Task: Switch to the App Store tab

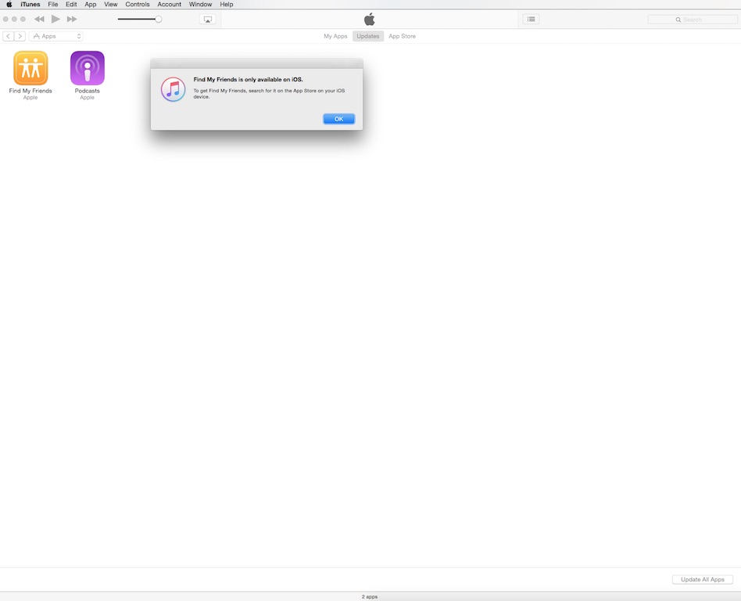Action: pyautogui.click(x=403, y=36)
